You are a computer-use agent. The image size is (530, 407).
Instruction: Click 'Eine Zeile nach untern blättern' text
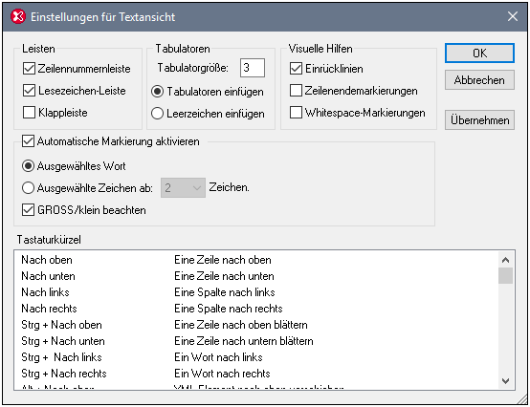[244, 341]
